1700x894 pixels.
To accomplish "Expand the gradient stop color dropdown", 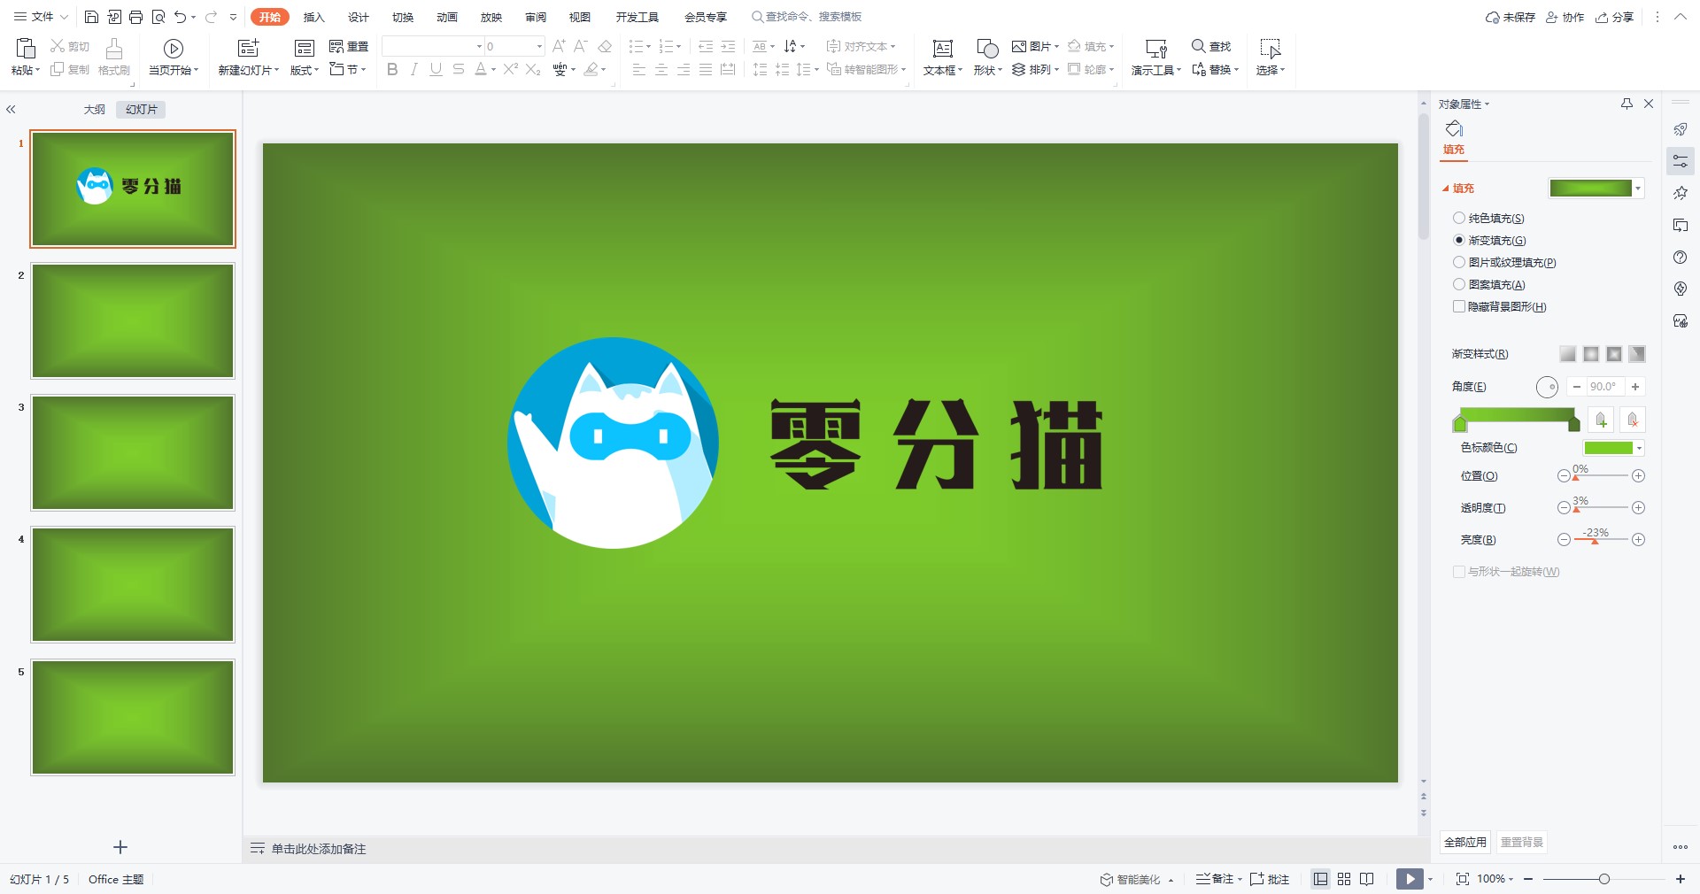I will pos(1639,448).
